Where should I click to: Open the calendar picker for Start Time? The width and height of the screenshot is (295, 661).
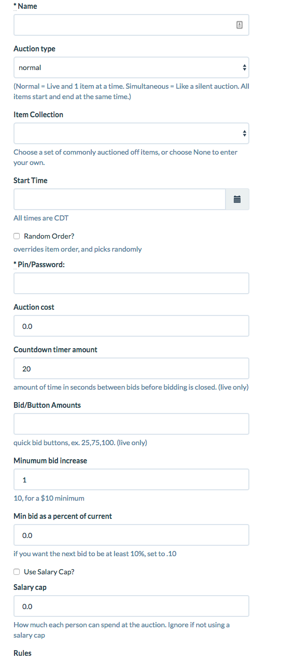point(237,199)
